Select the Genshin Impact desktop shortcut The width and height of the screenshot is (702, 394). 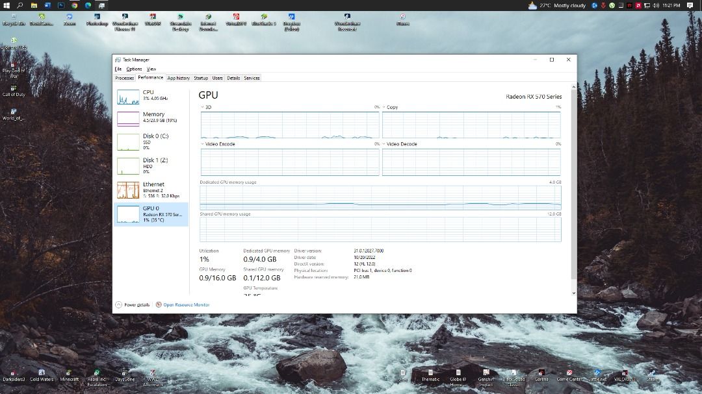click(486, 378)
